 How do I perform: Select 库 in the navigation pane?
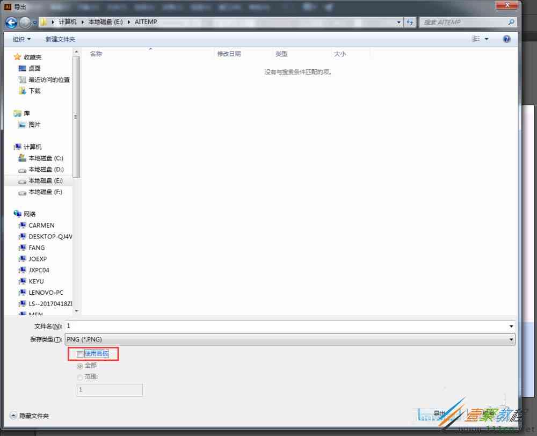pos(22,113)
